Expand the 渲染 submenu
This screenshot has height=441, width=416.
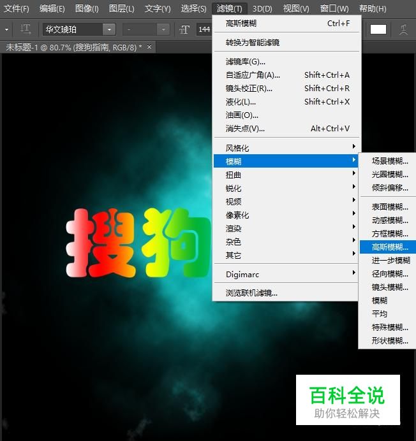pyautogui.click(x=286, y=228)
